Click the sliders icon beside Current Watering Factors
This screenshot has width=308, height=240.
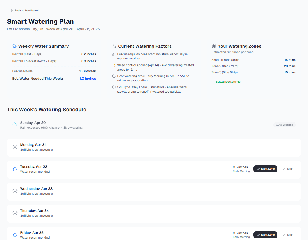(x=114, y=46)
